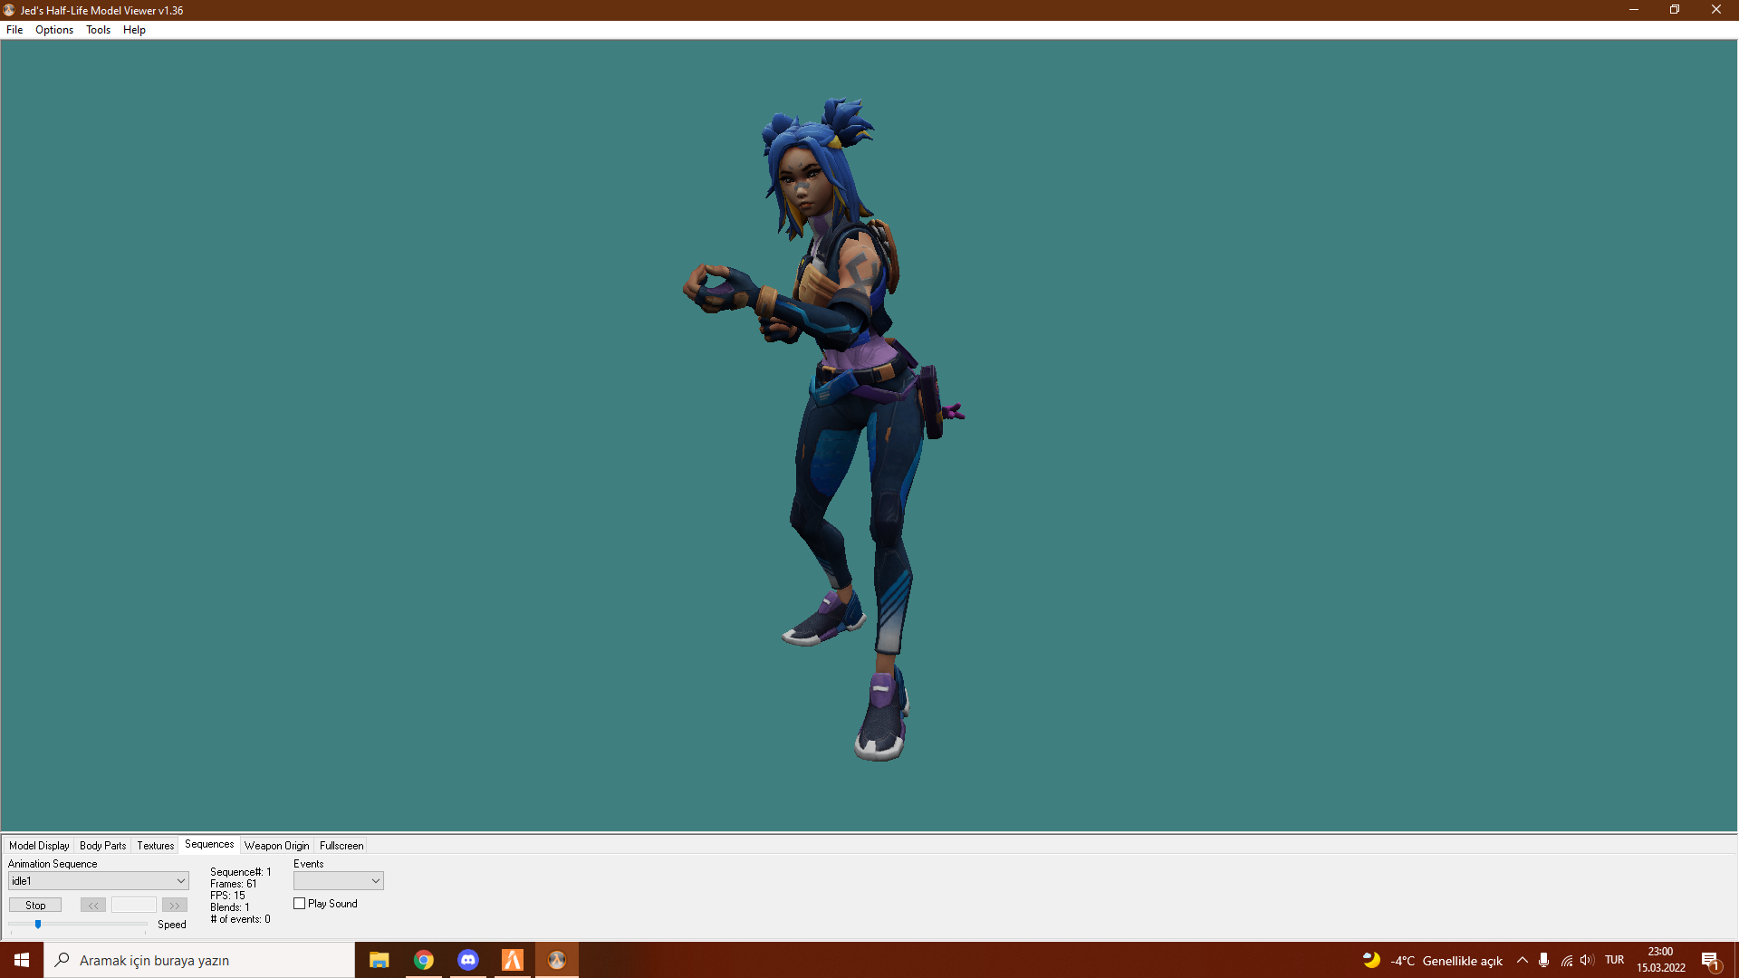Open the orange app icon on the taskbar
1739x978 pixels.
point(513,960)
